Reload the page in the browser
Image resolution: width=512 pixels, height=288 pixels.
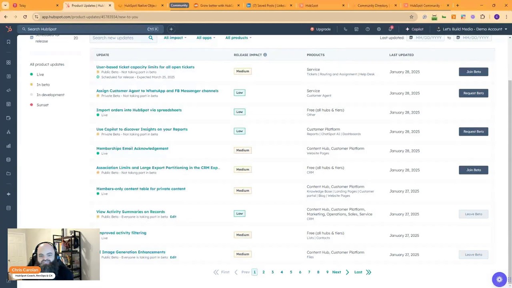coord(25,17)
